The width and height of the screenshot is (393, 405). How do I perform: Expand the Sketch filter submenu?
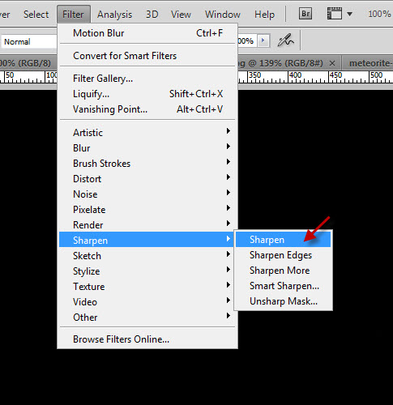[x=147, y=256]
